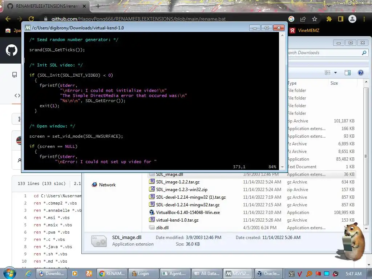
Task: Bookmark this page with the star icon
Action: (315, 19)
